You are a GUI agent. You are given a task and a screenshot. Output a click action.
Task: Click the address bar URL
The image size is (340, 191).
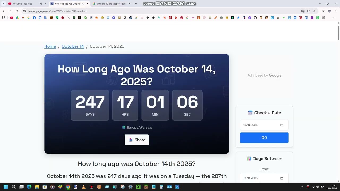click(57, 11)
